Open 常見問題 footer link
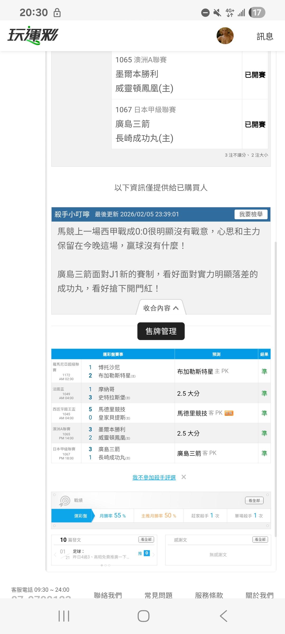The width and height of the screenshot is (285, 634). (x=158, y=595)
